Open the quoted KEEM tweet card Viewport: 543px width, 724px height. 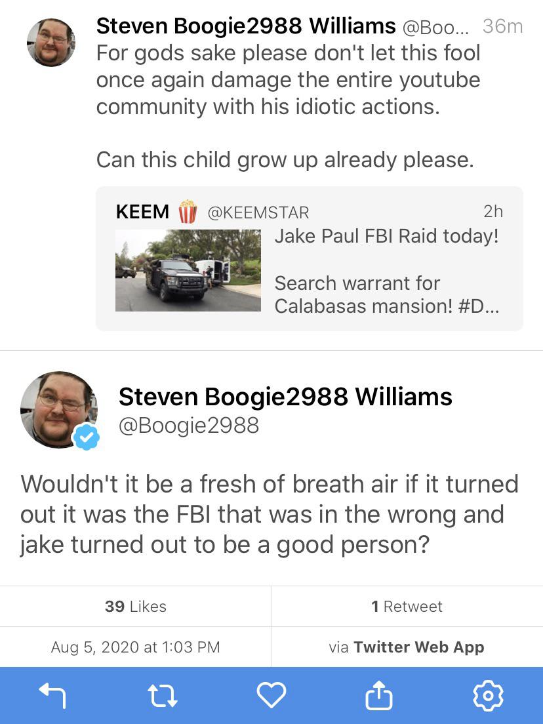pos(310,258)
